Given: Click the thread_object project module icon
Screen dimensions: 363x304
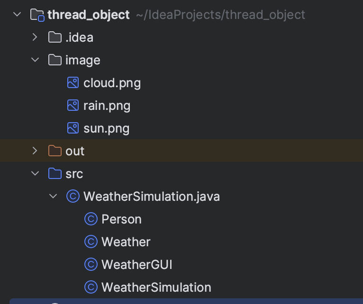Looking at the screenshot, I should click(x=37, y=15).
